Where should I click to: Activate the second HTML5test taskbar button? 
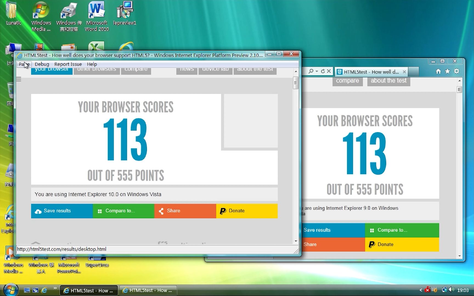[148, 290]
